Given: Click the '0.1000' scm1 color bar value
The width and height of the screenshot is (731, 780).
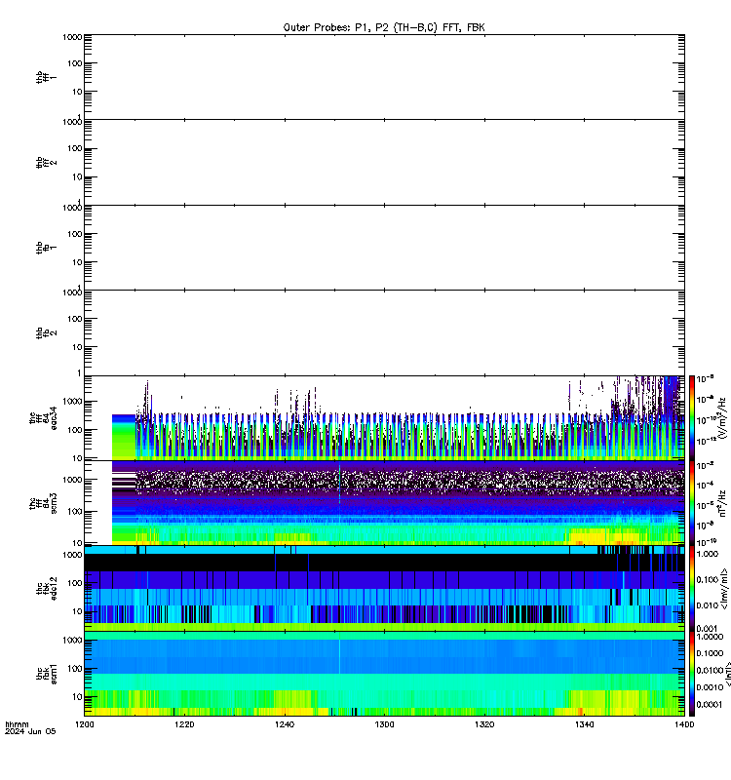Looking at the screenshot, I should click(x=710, y=653).
